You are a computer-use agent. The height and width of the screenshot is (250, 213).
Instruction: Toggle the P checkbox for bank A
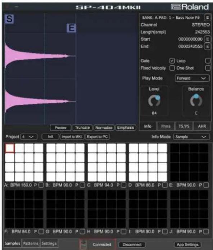pos(41,185)
